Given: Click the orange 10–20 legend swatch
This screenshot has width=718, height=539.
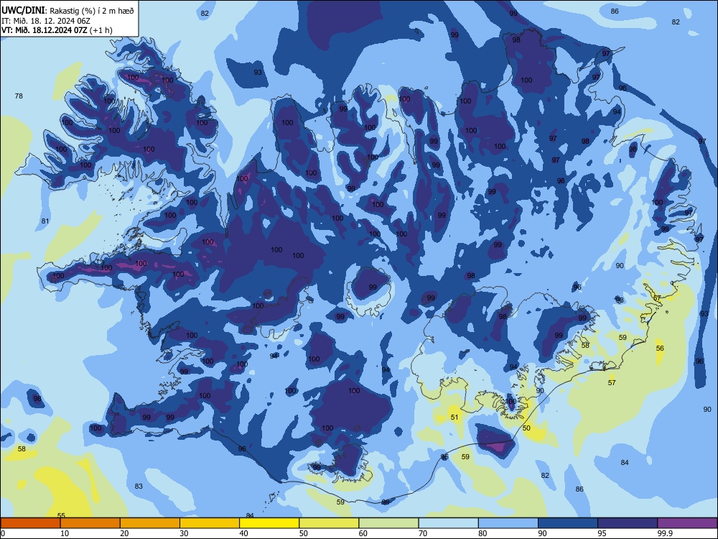Looking at the screenshot, I should [90, 523].
